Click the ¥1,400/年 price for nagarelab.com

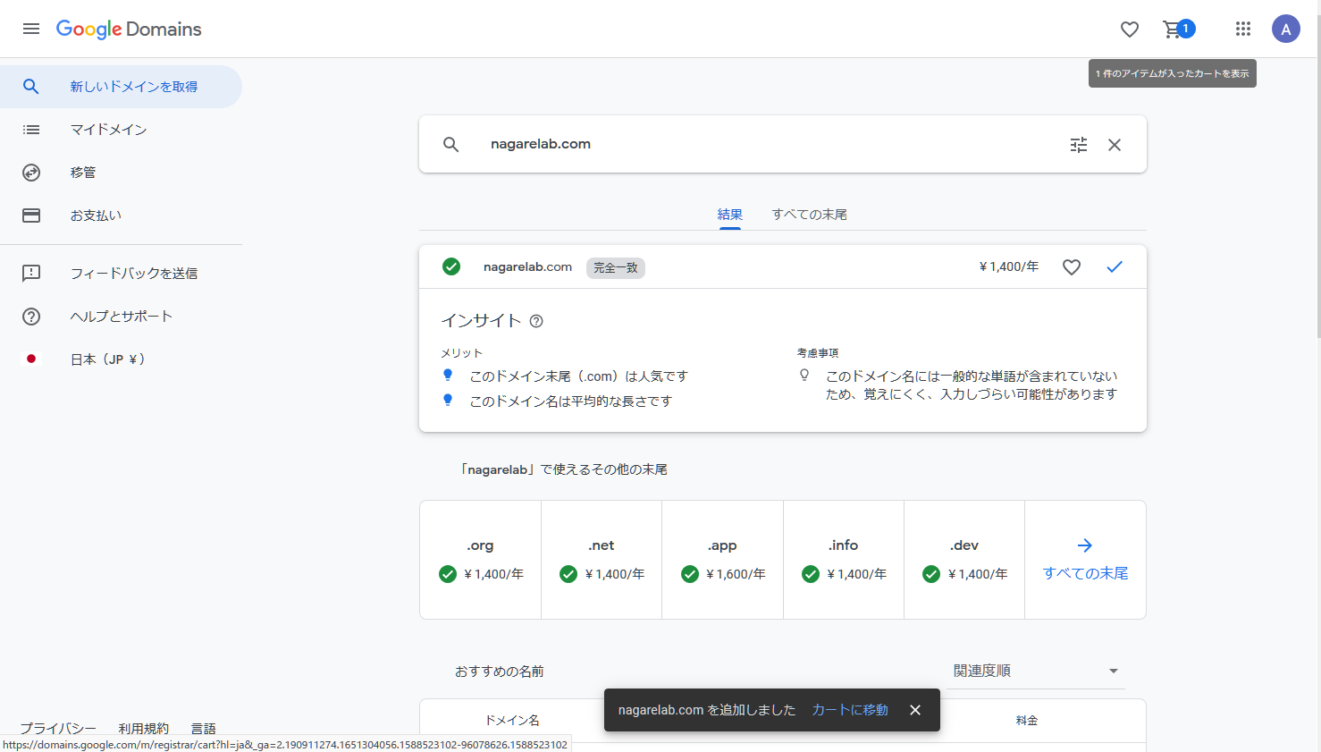tap(1009, 266)
